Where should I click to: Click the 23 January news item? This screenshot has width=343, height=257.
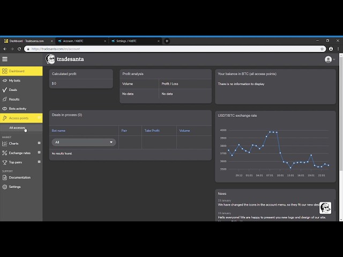269,205
